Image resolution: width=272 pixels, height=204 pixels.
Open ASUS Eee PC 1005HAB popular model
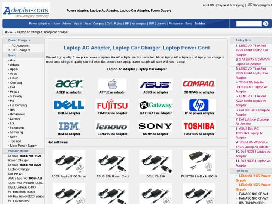coord(25,179)
